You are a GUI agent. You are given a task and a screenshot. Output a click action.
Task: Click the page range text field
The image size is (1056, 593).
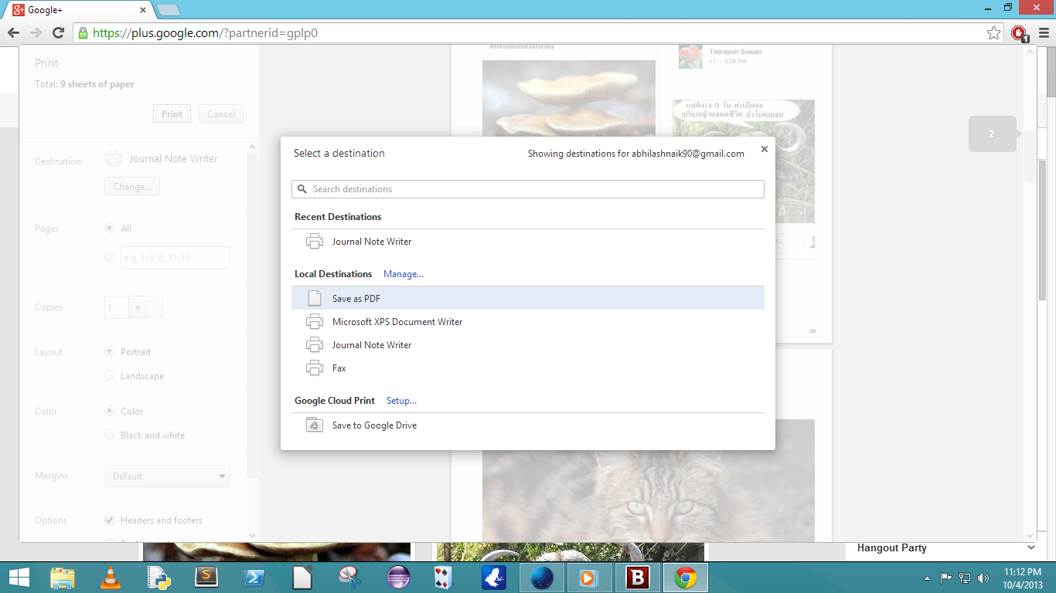(175, 257)
